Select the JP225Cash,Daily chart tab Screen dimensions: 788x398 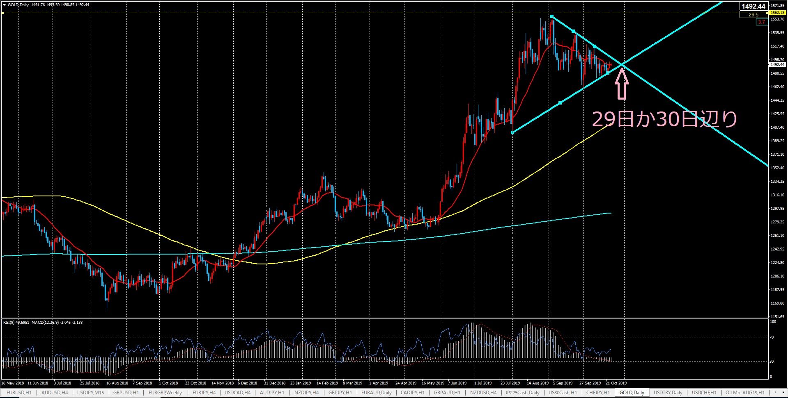point(522,393)
